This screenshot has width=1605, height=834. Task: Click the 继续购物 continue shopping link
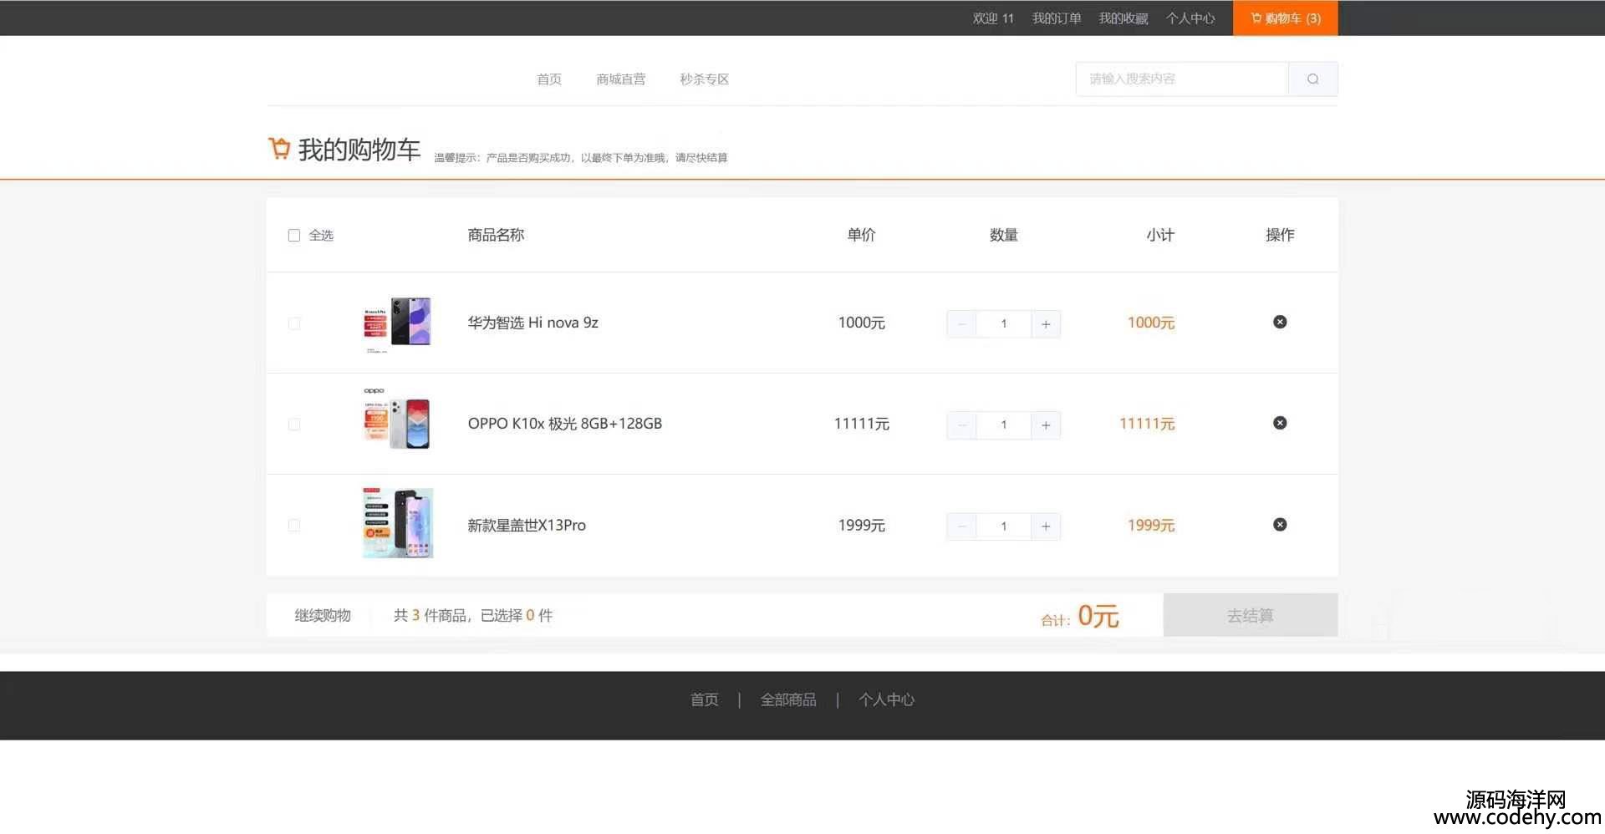(x=323, y=616)
